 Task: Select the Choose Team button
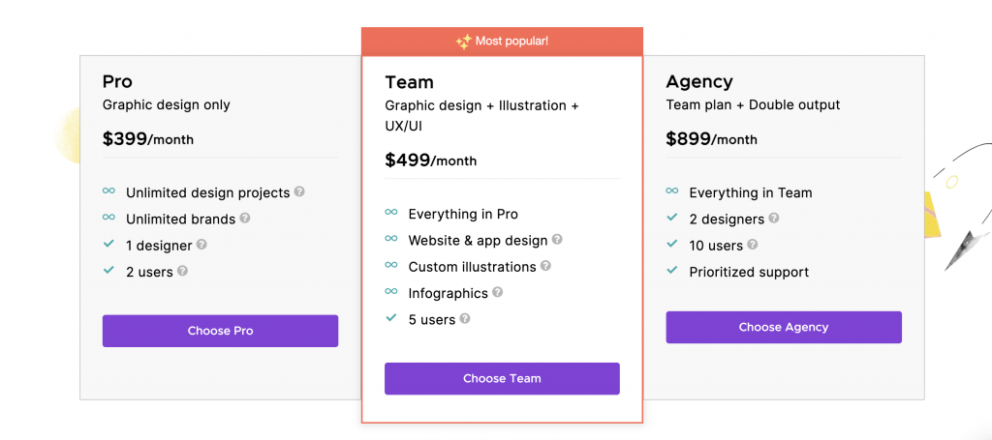point(502,379)
